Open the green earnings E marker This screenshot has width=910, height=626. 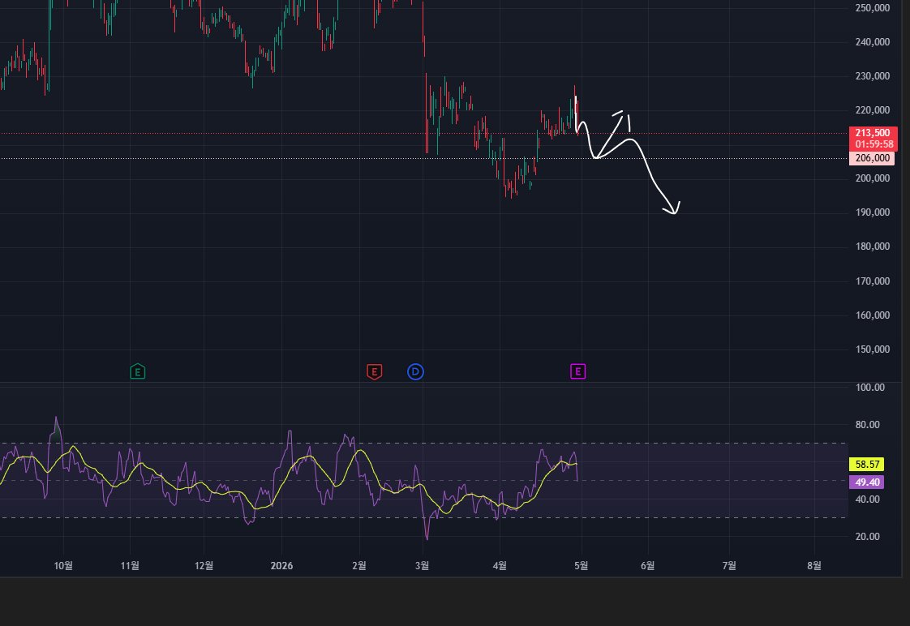tap(138, 371)
